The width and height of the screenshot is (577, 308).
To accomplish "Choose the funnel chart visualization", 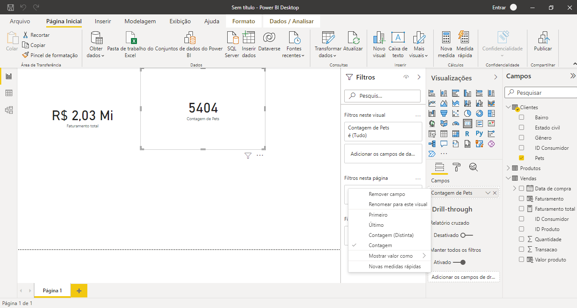I will (x=444, y=113).
